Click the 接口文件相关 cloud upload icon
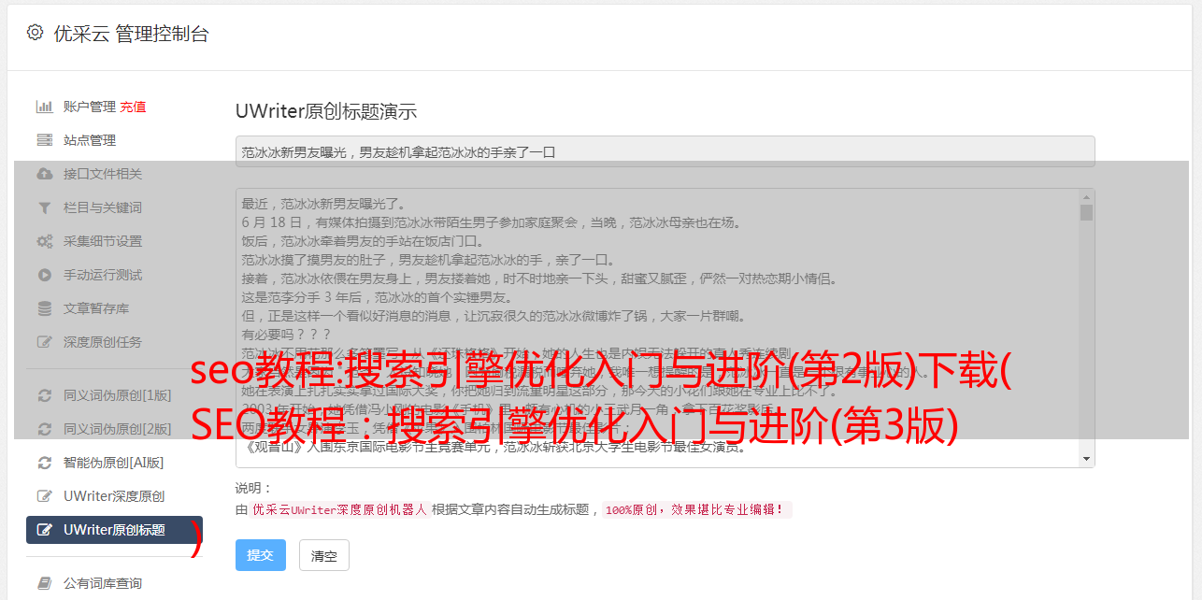Screen dimensions: 1202x600 [44, 174]
